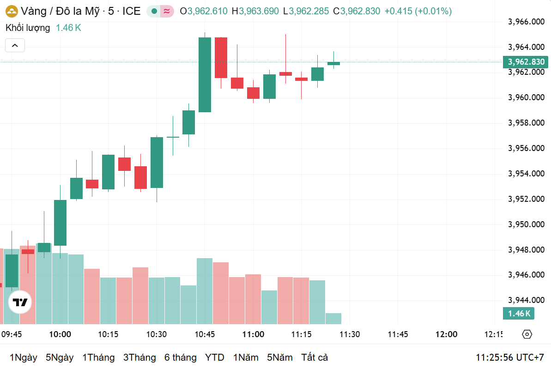Viewport: 551px width, 369px height.
Task: Collapse the indicator legend with chevron
Action: (x=15, y=45)
